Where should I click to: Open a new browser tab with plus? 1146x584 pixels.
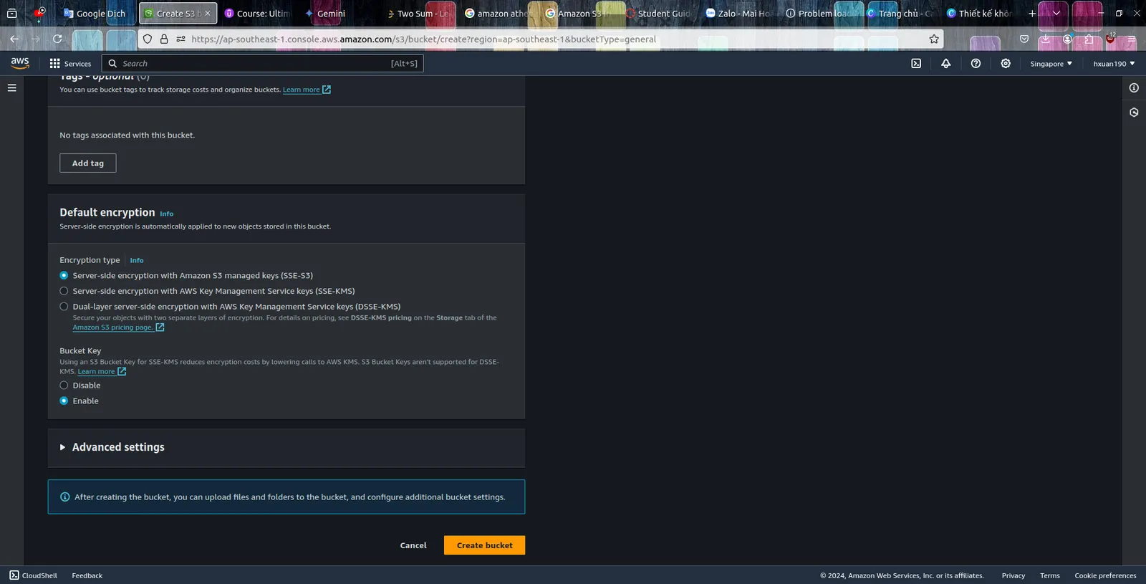click(1032, 13)
